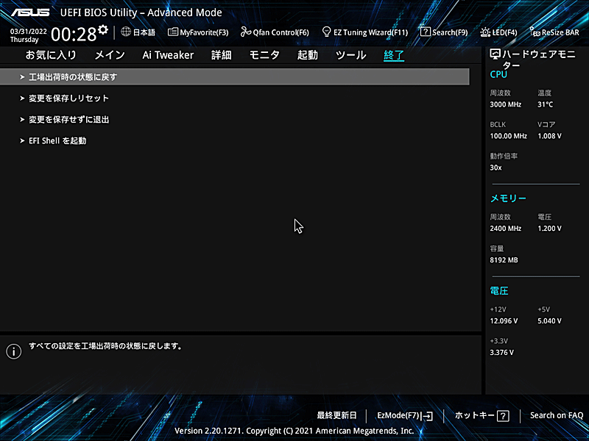The width and height of the screenshot is (589, 441).
Task: Click the +12V reading 12.096 V
Action: (504, 321)
